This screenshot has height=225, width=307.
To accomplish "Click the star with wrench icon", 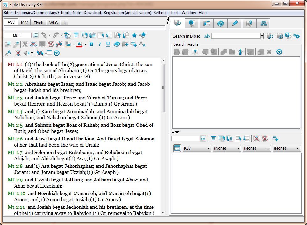I will pyautogui.click(x=143, y=35).
